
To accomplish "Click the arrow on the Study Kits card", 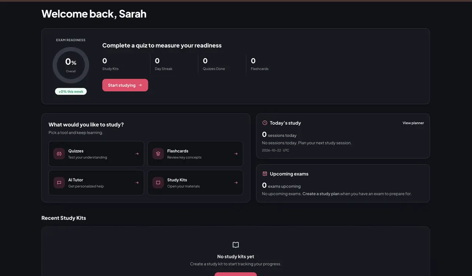I will pos(236,183).
